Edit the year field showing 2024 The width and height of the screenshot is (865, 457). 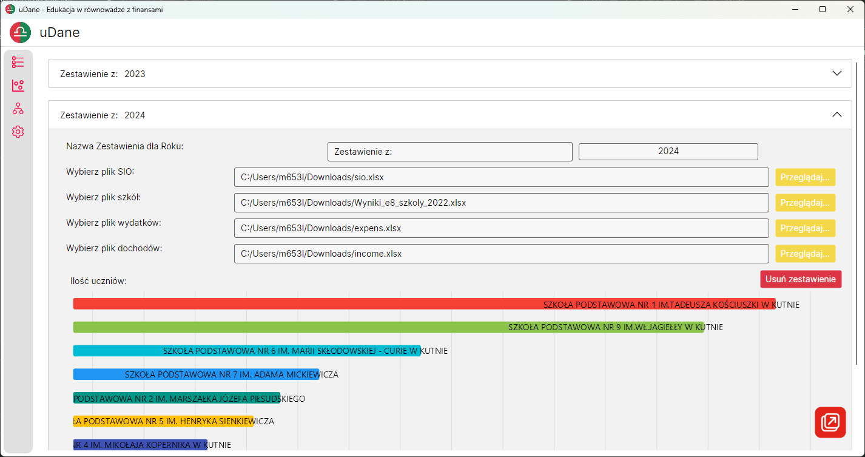(668, 152)
